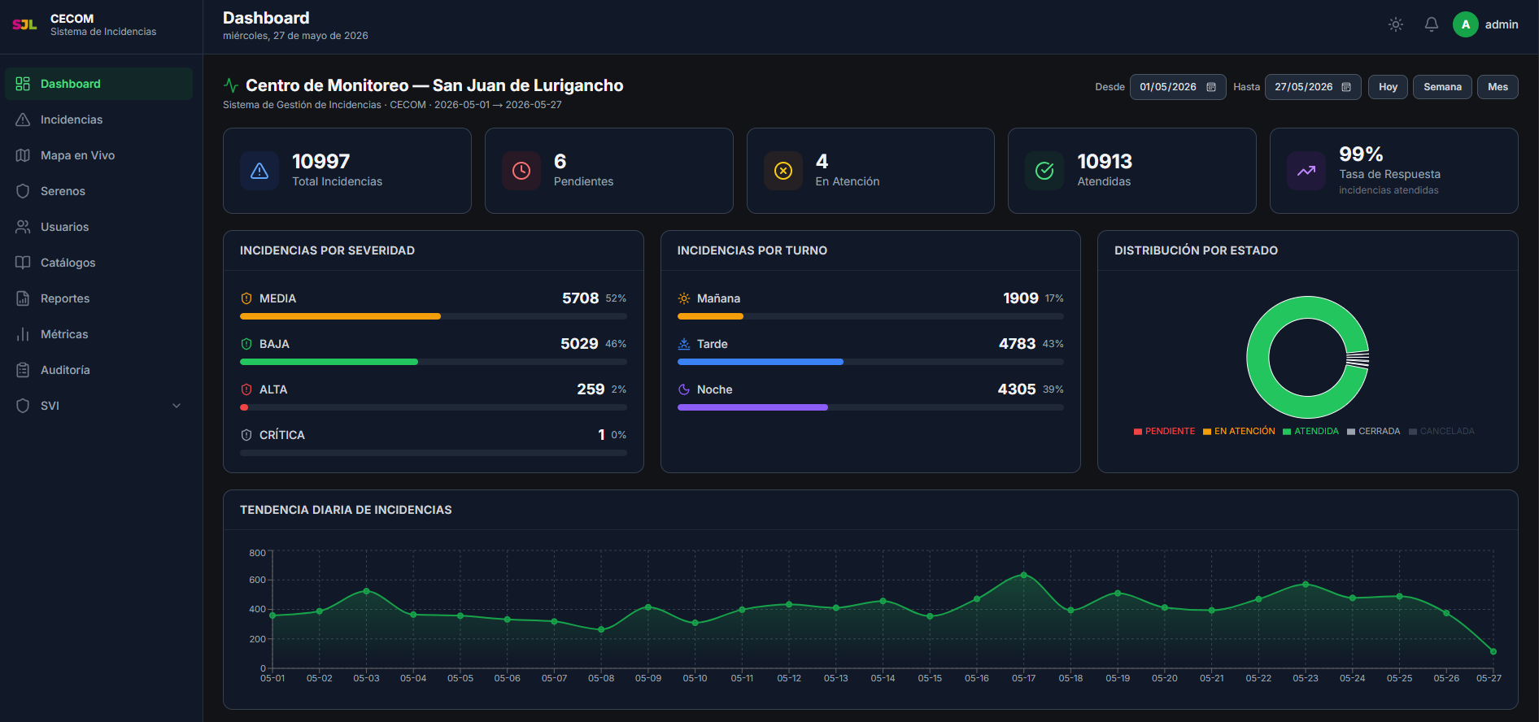Click the 05-03 trend data point
The height and width of the screenshot is (722, 1539).
pos(366,591)
